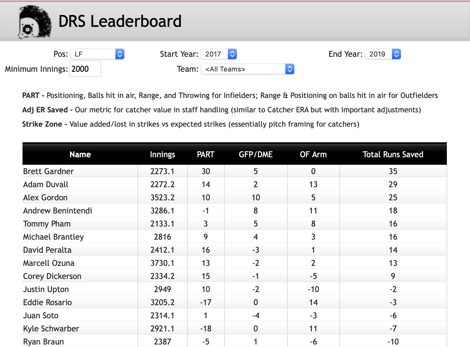Sort by OF Arm column header
This screenshot has width=470, height=347.
click(x=313, y=154)
